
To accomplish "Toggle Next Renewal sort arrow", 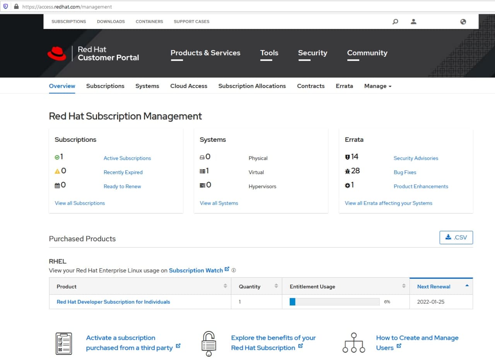I will [467, 285].
